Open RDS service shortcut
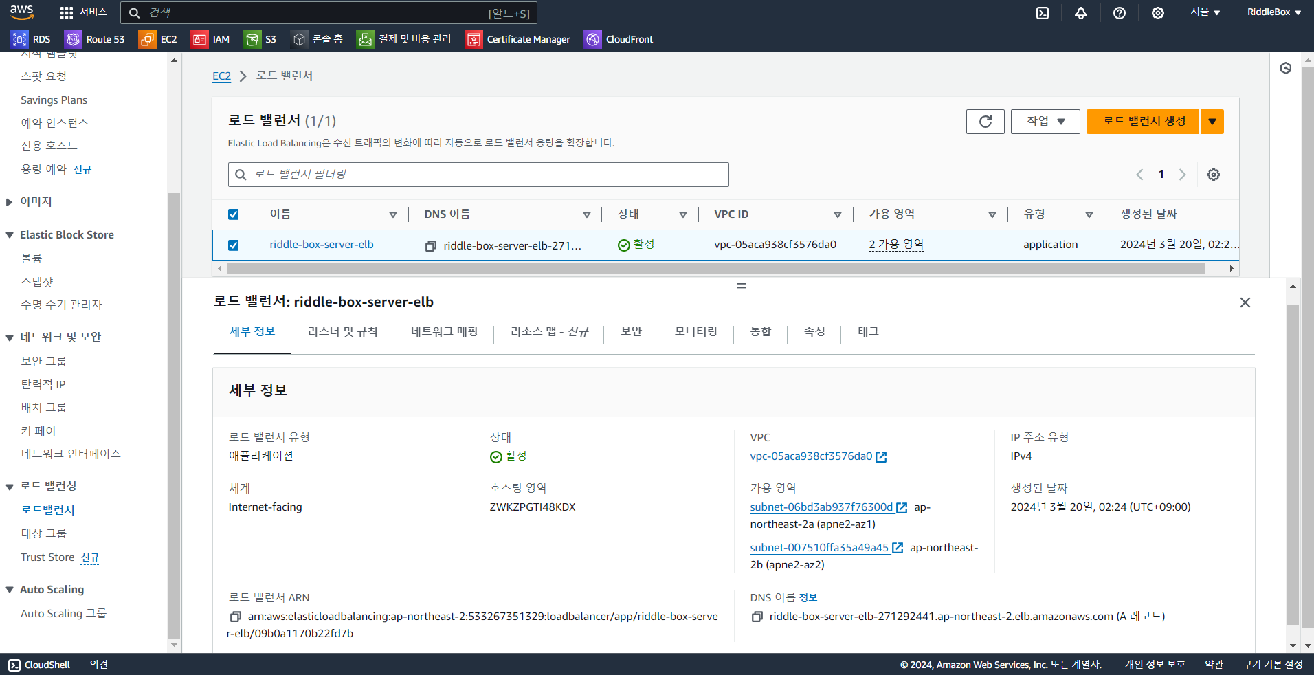Screen dimensions: 1314x675 click(31, 39)
